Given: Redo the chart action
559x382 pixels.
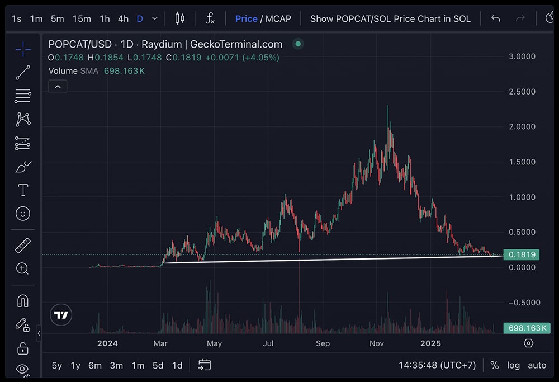Looking at the screenshot, I should point(520,18).
